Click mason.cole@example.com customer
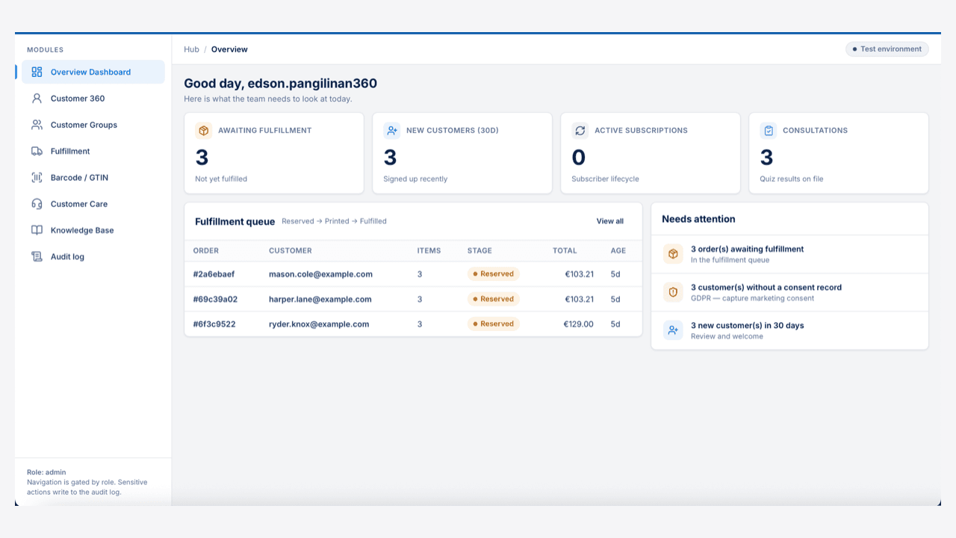Viewport: 956px width, 538px height. (320, 274)
